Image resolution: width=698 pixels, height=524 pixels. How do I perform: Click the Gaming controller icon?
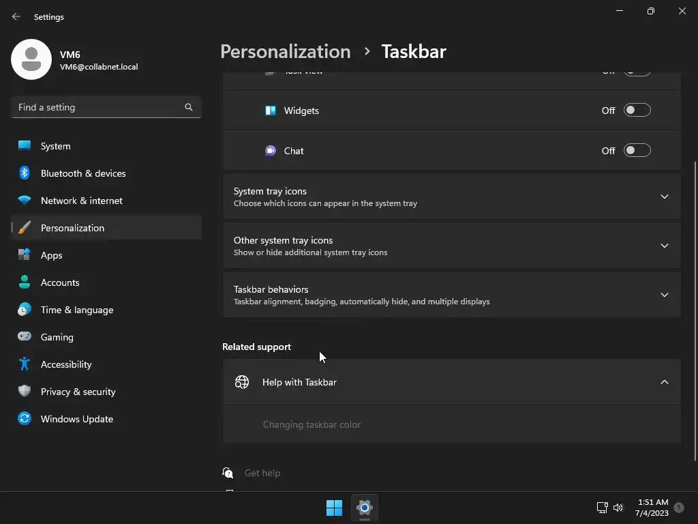[25, 337]
